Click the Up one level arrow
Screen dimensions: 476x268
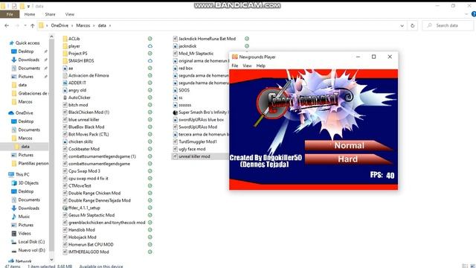33,25
